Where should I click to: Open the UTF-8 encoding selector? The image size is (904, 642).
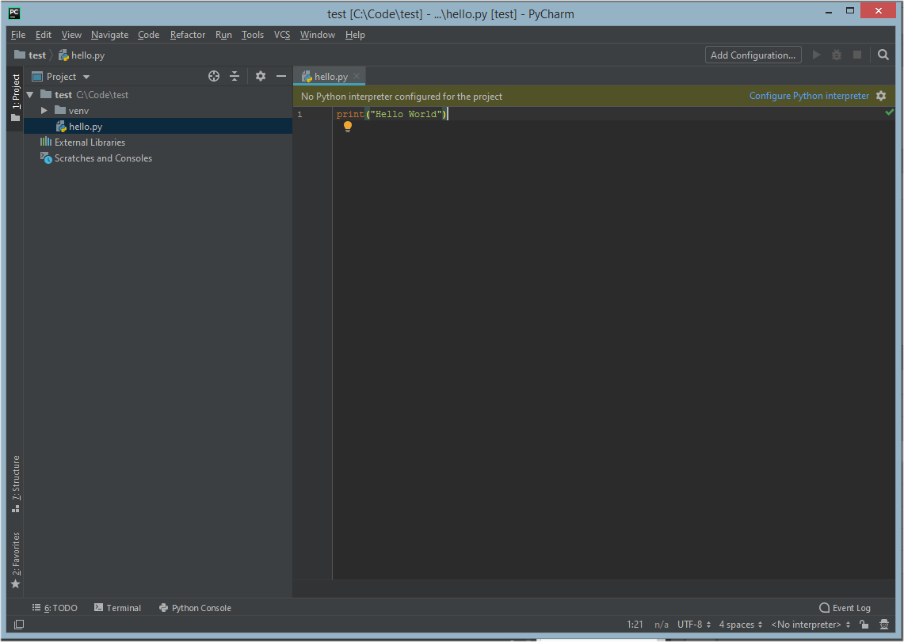coord(692,625)
